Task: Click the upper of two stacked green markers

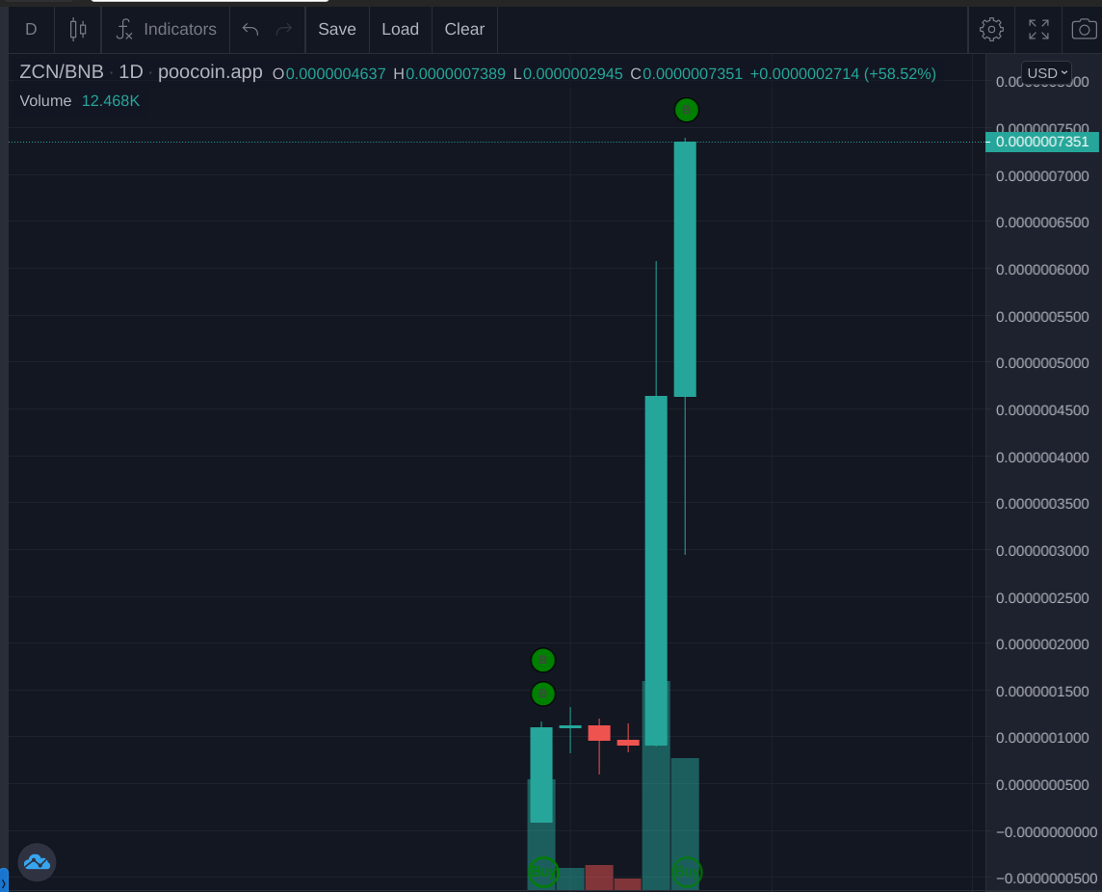Action: pyautogui.click(x=543, y=660)
